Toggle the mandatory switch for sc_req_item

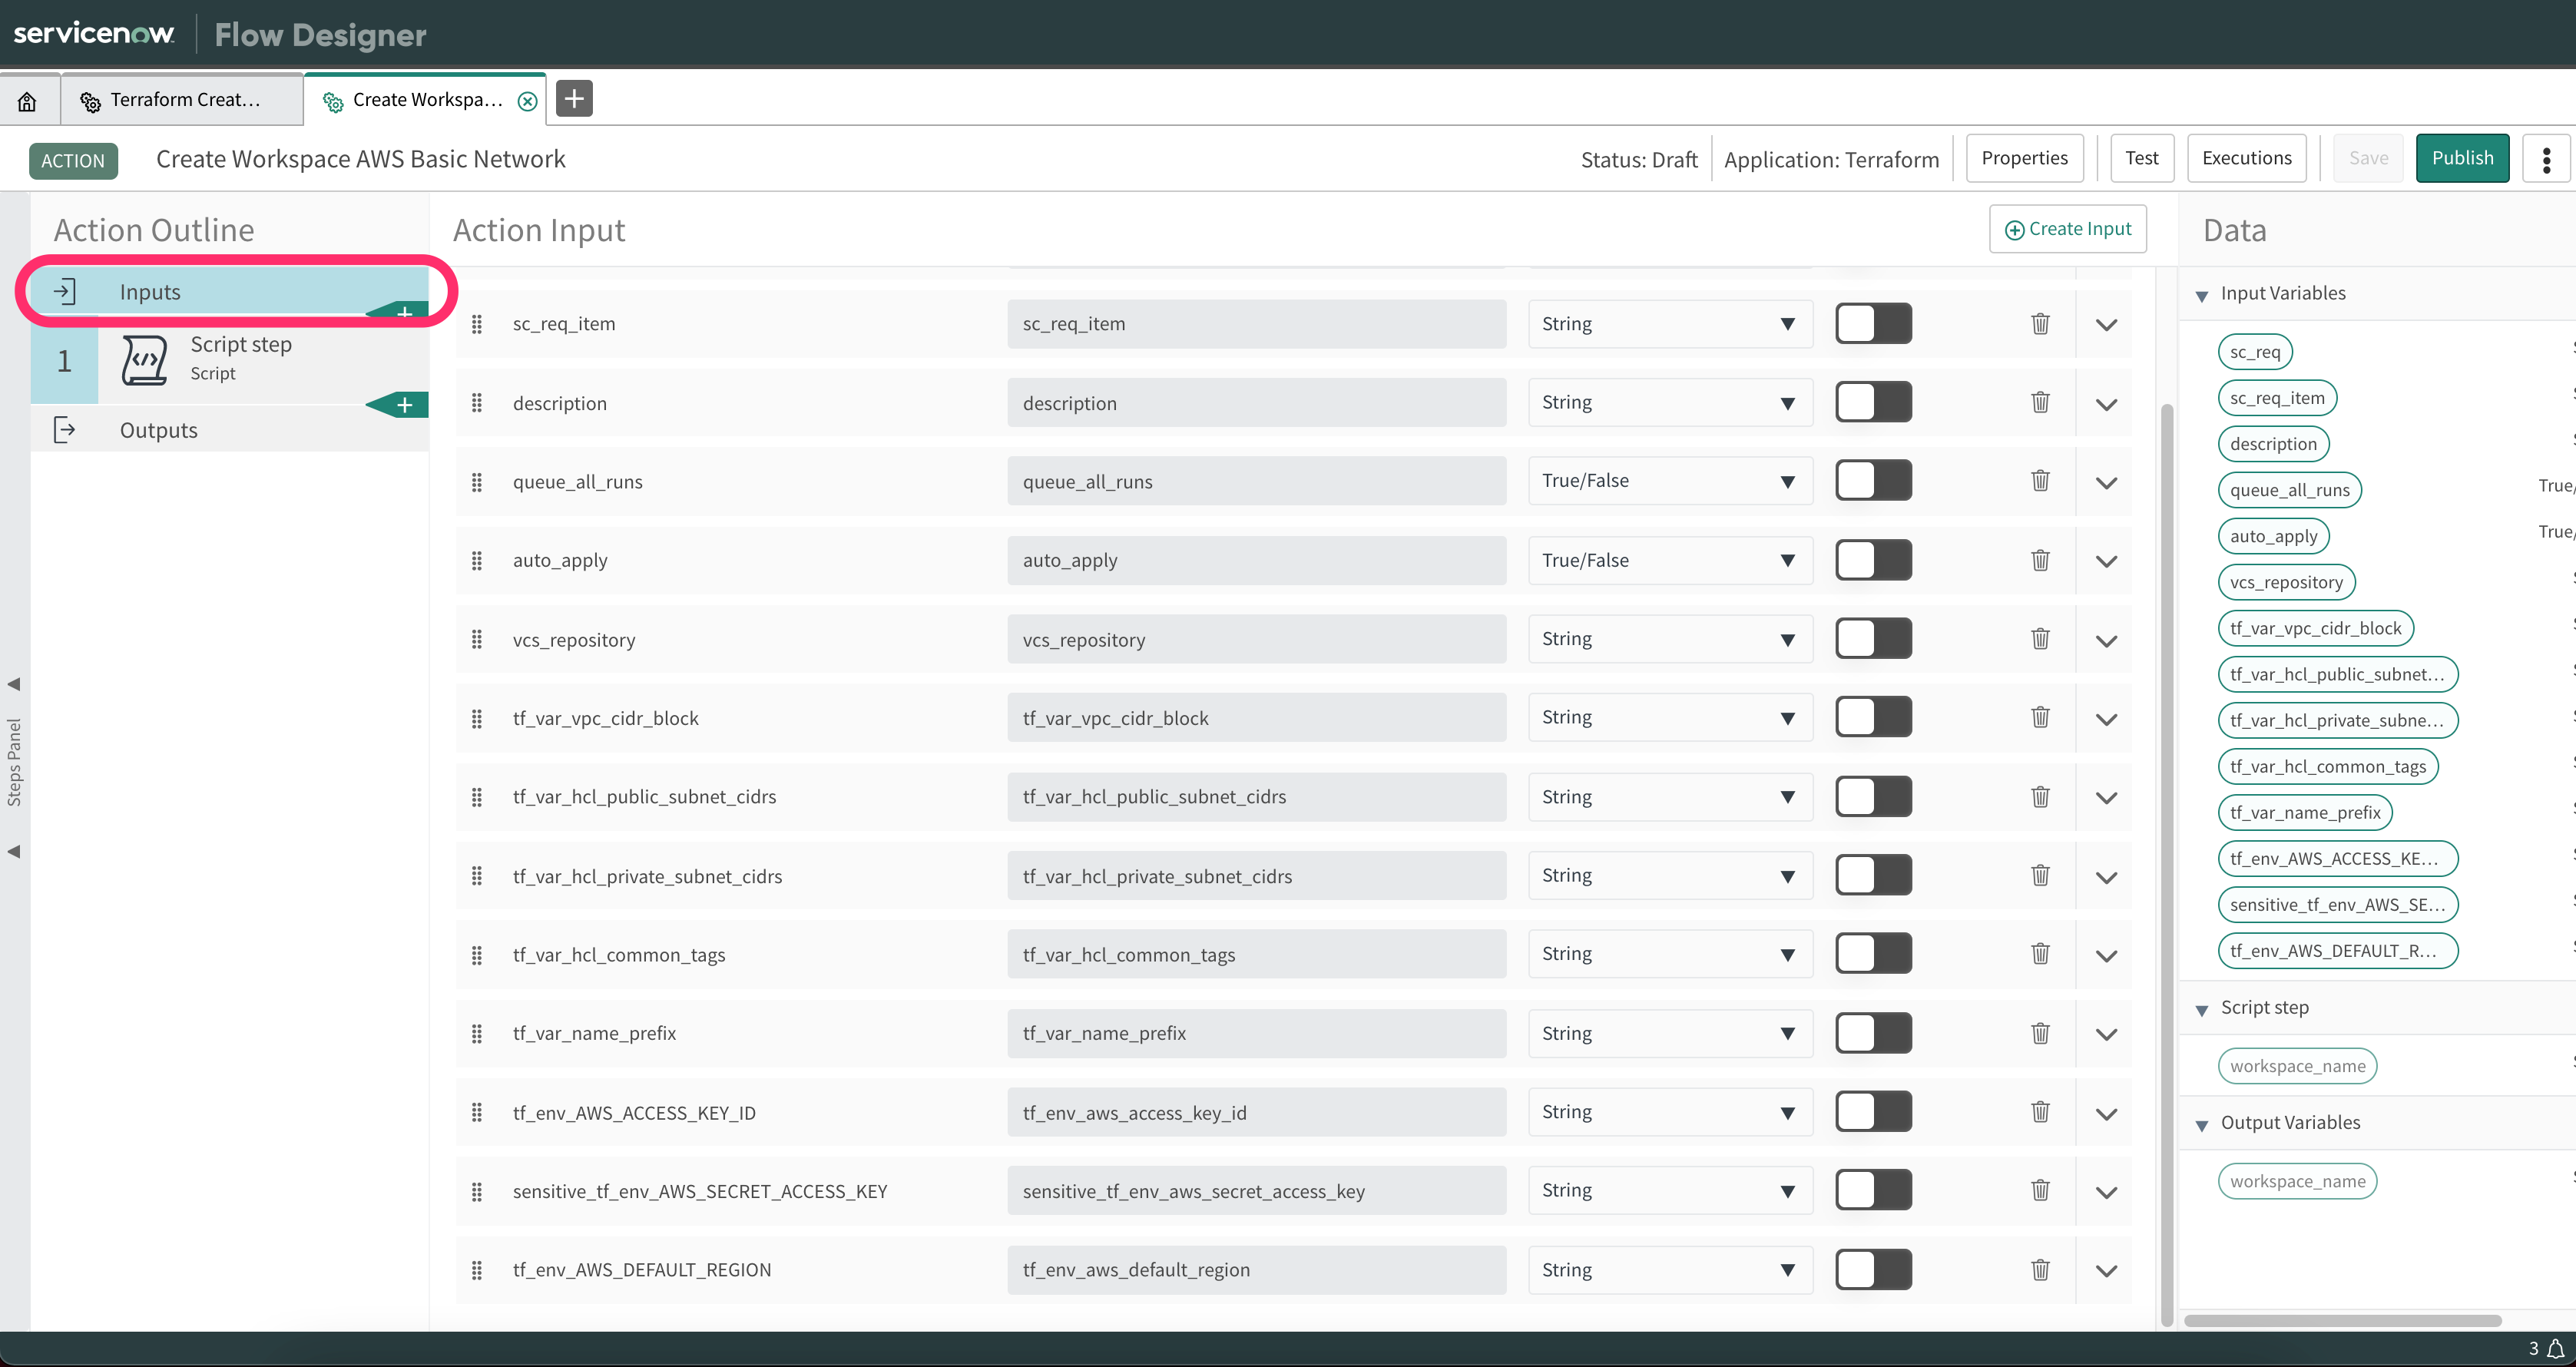(1873, 324)
